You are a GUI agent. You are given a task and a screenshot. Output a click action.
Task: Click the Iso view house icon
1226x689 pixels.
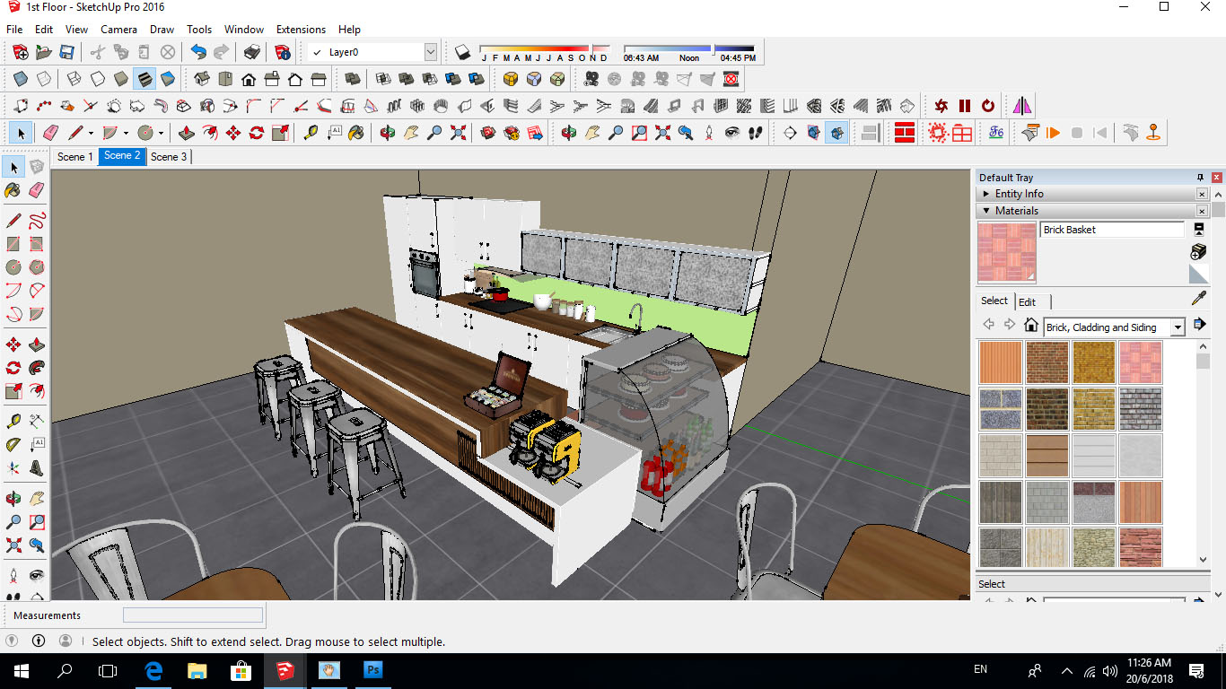click(x=202, y=79)
